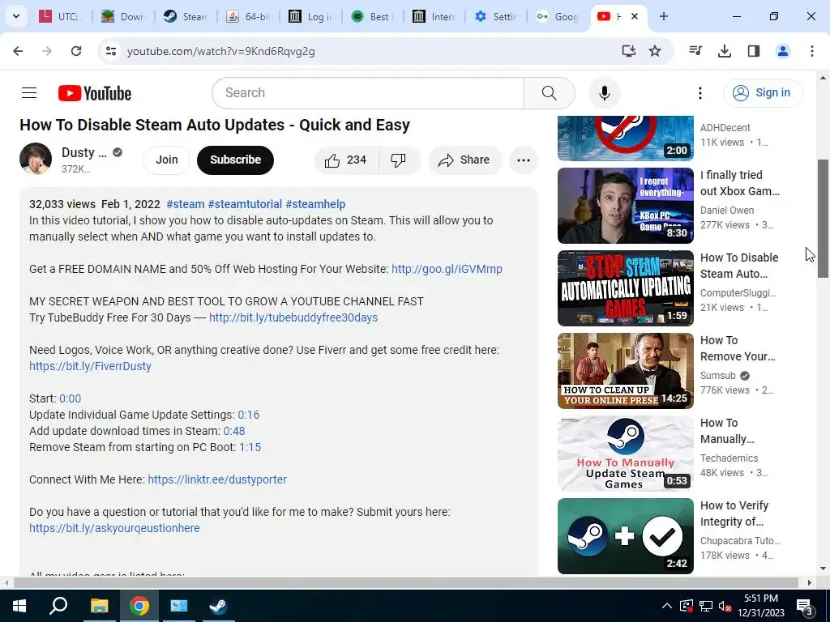This screenshot has height=622, width=830.
Task: Start voice search with microphone icon
Action: click(605, 93)
